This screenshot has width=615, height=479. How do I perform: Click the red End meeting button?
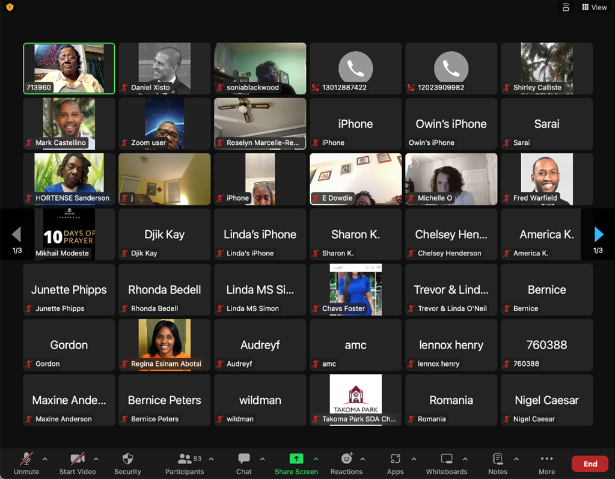point(590,463)
